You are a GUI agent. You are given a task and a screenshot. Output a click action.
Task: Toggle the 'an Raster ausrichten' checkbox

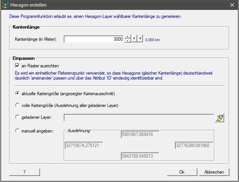click(17, 65)
